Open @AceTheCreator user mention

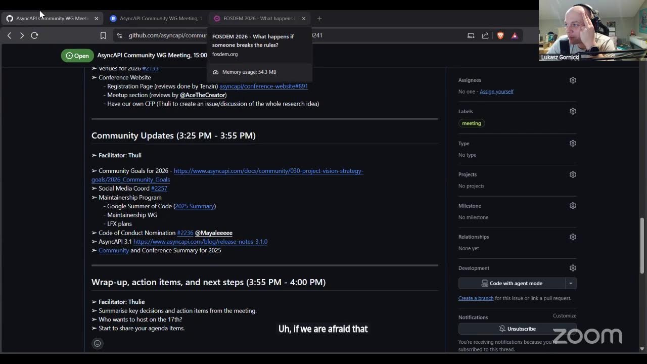[203, 95]
